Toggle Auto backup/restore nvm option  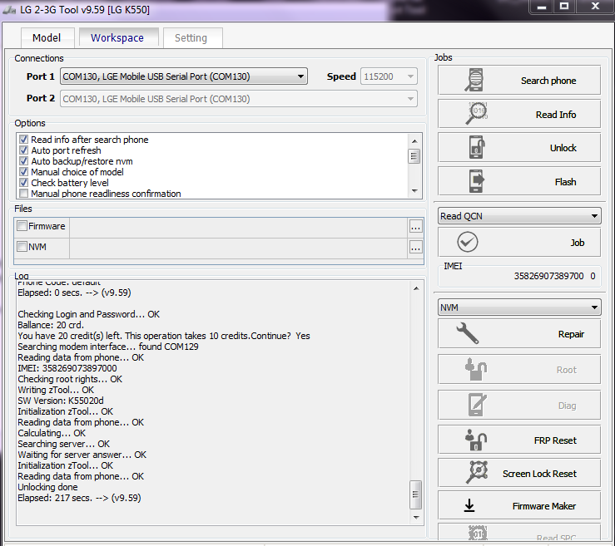tap(24, 161)
